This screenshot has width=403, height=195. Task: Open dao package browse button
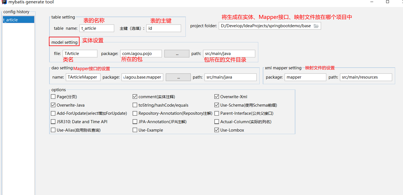pos(178,77)
